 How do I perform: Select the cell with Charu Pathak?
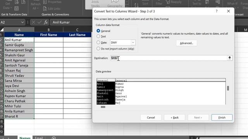tap(19, 101)
